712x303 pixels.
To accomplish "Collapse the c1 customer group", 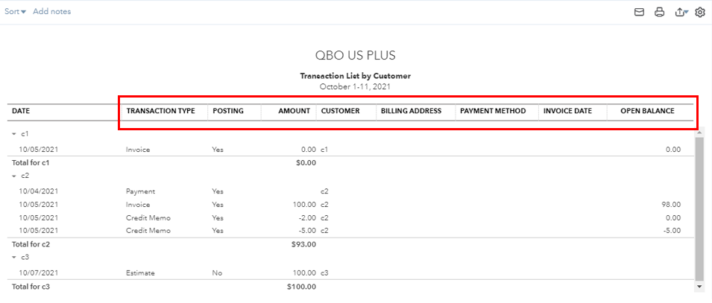I will click(x=14, y=134).
